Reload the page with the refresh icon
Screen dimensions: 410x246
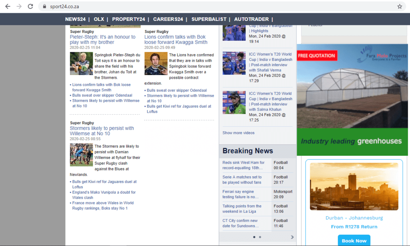pyautogui.click(x=30, y=6)
